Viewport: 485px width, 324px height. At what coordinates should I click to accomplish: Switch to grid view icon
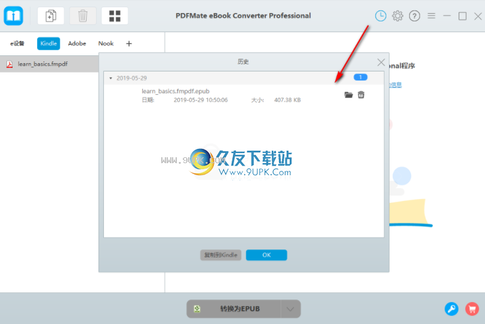[115, 15]
